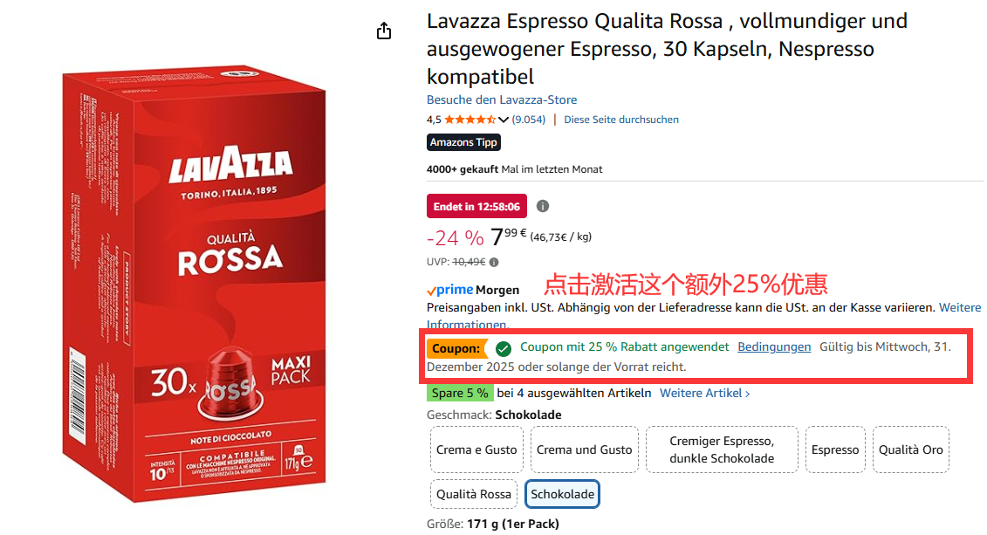Image resolution: width=987 pixels, height=535 pixels.
Task: Open the coupon Bedingungen link
Action: click(x=774, y=346)
